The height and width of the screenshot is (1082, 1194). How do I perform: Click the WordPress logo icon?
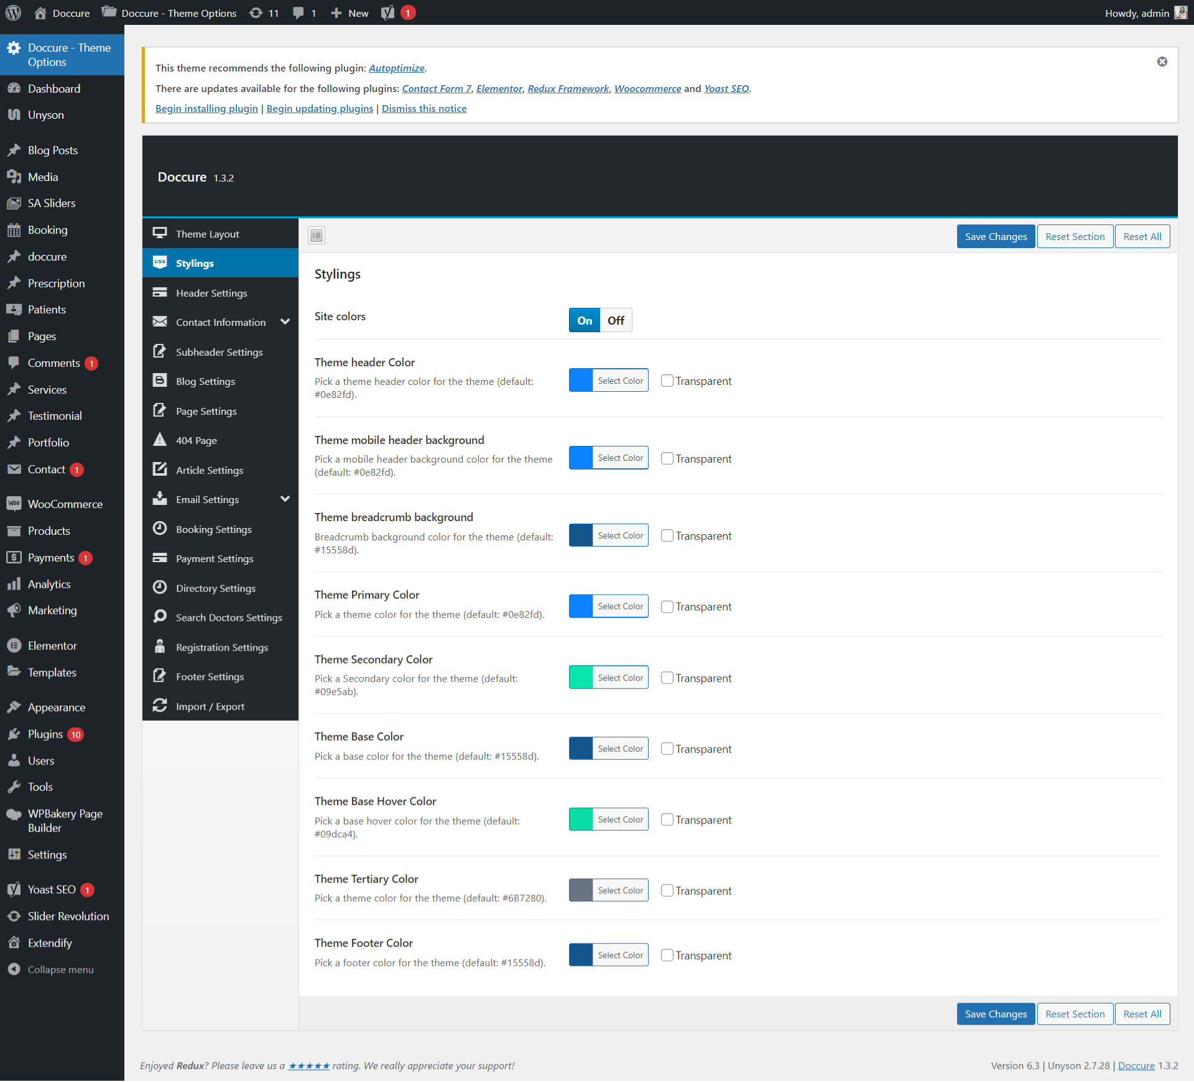[13, 12]
